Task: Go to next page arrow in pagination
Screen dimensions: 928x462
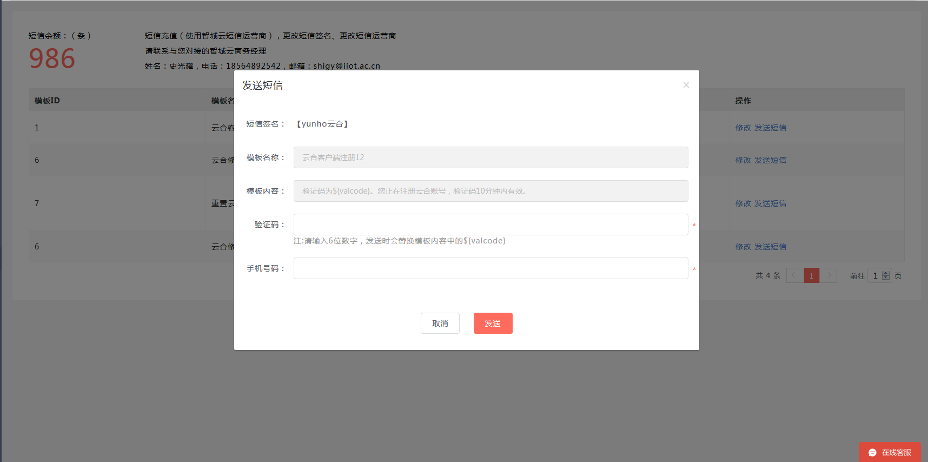Action: (829, 275)
